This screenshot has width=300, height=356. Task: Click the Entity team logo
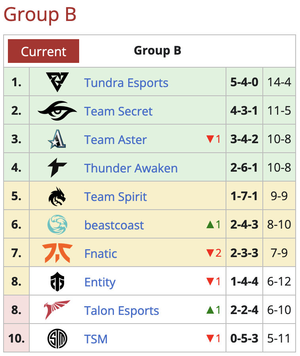57,282
